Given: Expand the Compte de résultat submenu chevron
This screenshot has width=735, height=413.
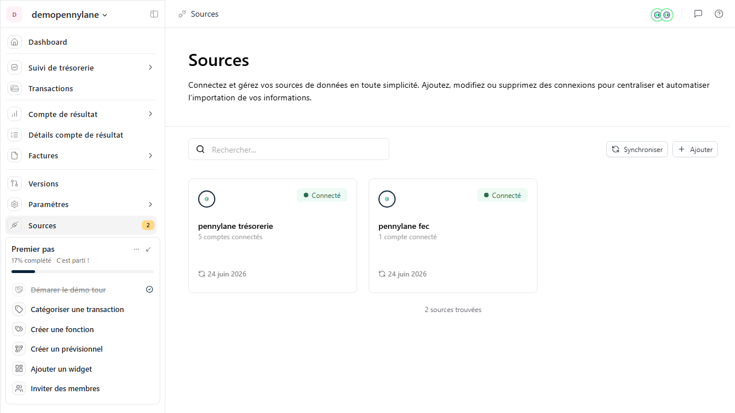Looking at the screenshot, I should pyautogui.click(x=150, y=114).
